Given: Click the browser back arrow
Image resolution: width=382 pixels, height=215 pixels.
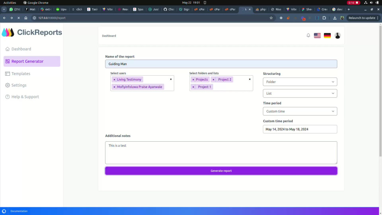Looking at the screenshot, I should [x=4, y=18].
